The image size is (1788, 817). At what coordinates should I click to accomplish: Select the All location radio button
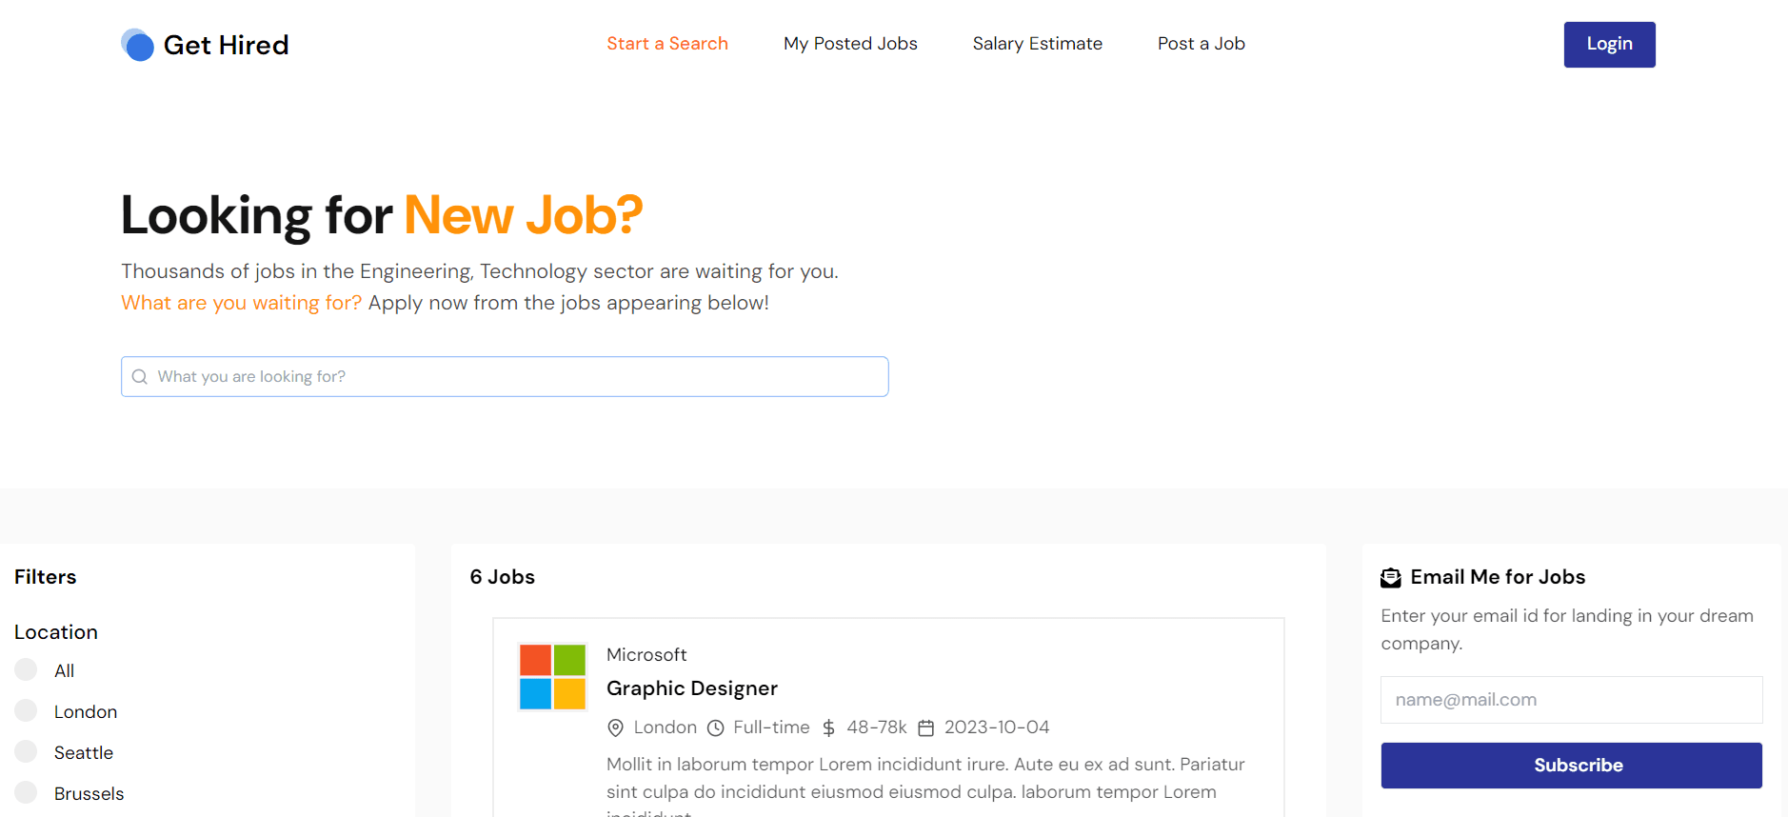[26, 670]
